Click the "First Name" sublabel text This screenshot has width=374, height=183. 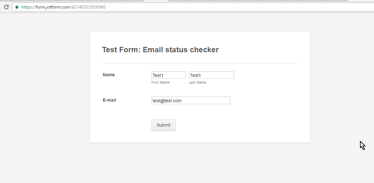[160, 83]
